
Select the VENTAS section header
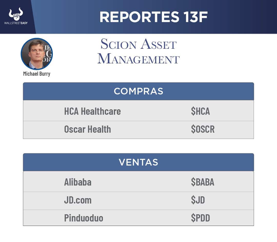pos(138,162)
